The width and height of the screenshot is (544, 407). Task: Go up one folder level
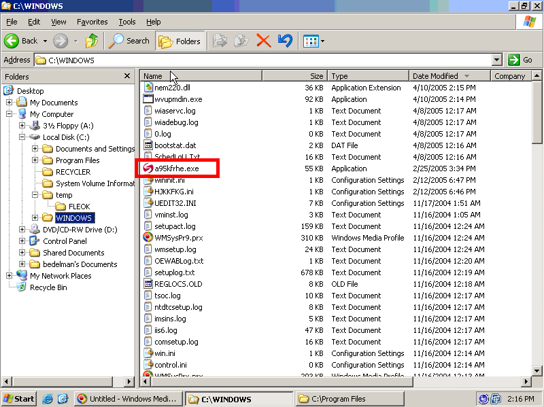pos(92,41)
